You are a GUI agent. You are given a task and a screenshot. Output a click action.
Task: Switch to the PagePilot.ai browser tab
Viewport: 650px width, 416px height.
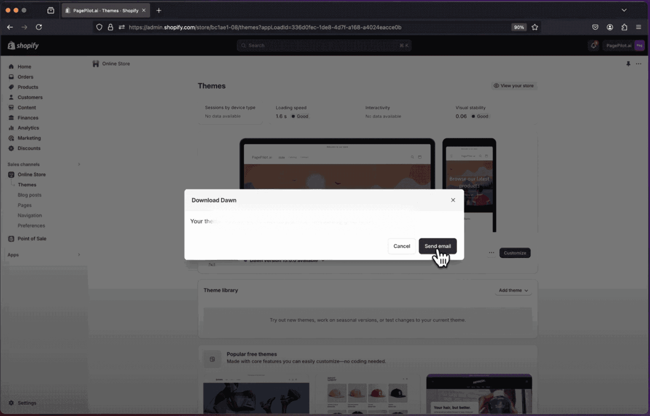(104, 10)
